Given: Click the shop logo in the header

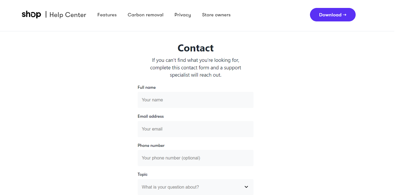Looking at the screenshot, I should click(x=31, y=15).
